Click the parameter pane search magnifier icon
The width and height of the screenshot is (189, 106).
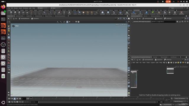(x=183, y=21)
